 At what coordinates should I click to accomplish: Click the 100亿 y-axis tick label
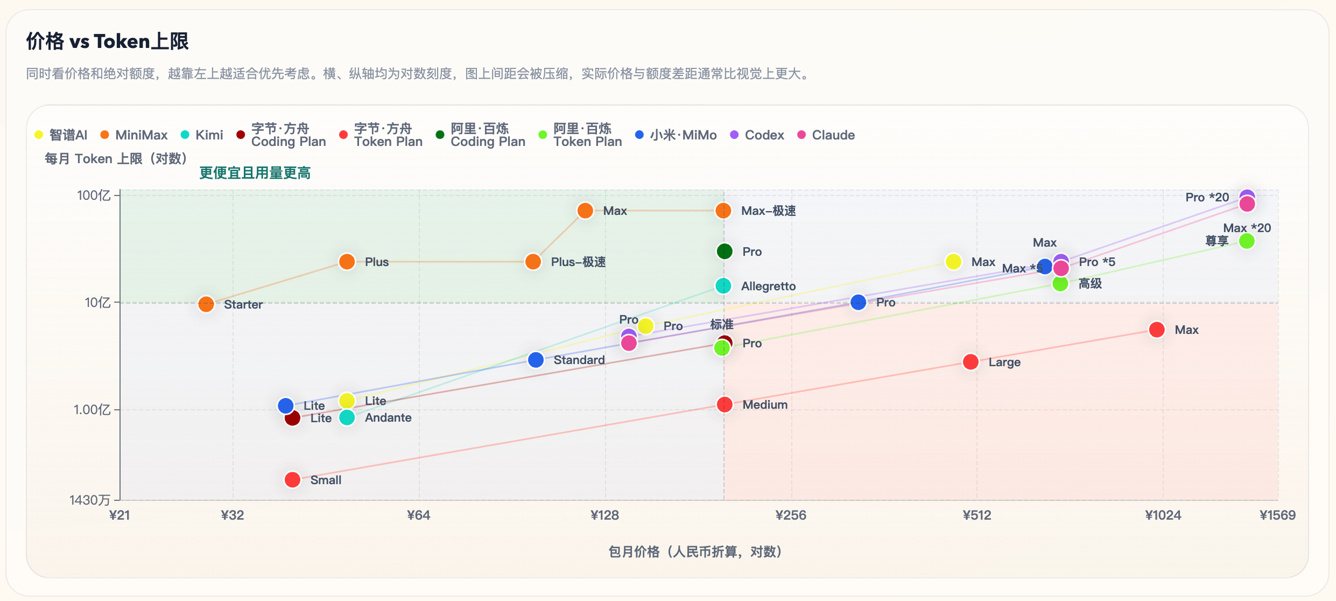coord(94,195)
